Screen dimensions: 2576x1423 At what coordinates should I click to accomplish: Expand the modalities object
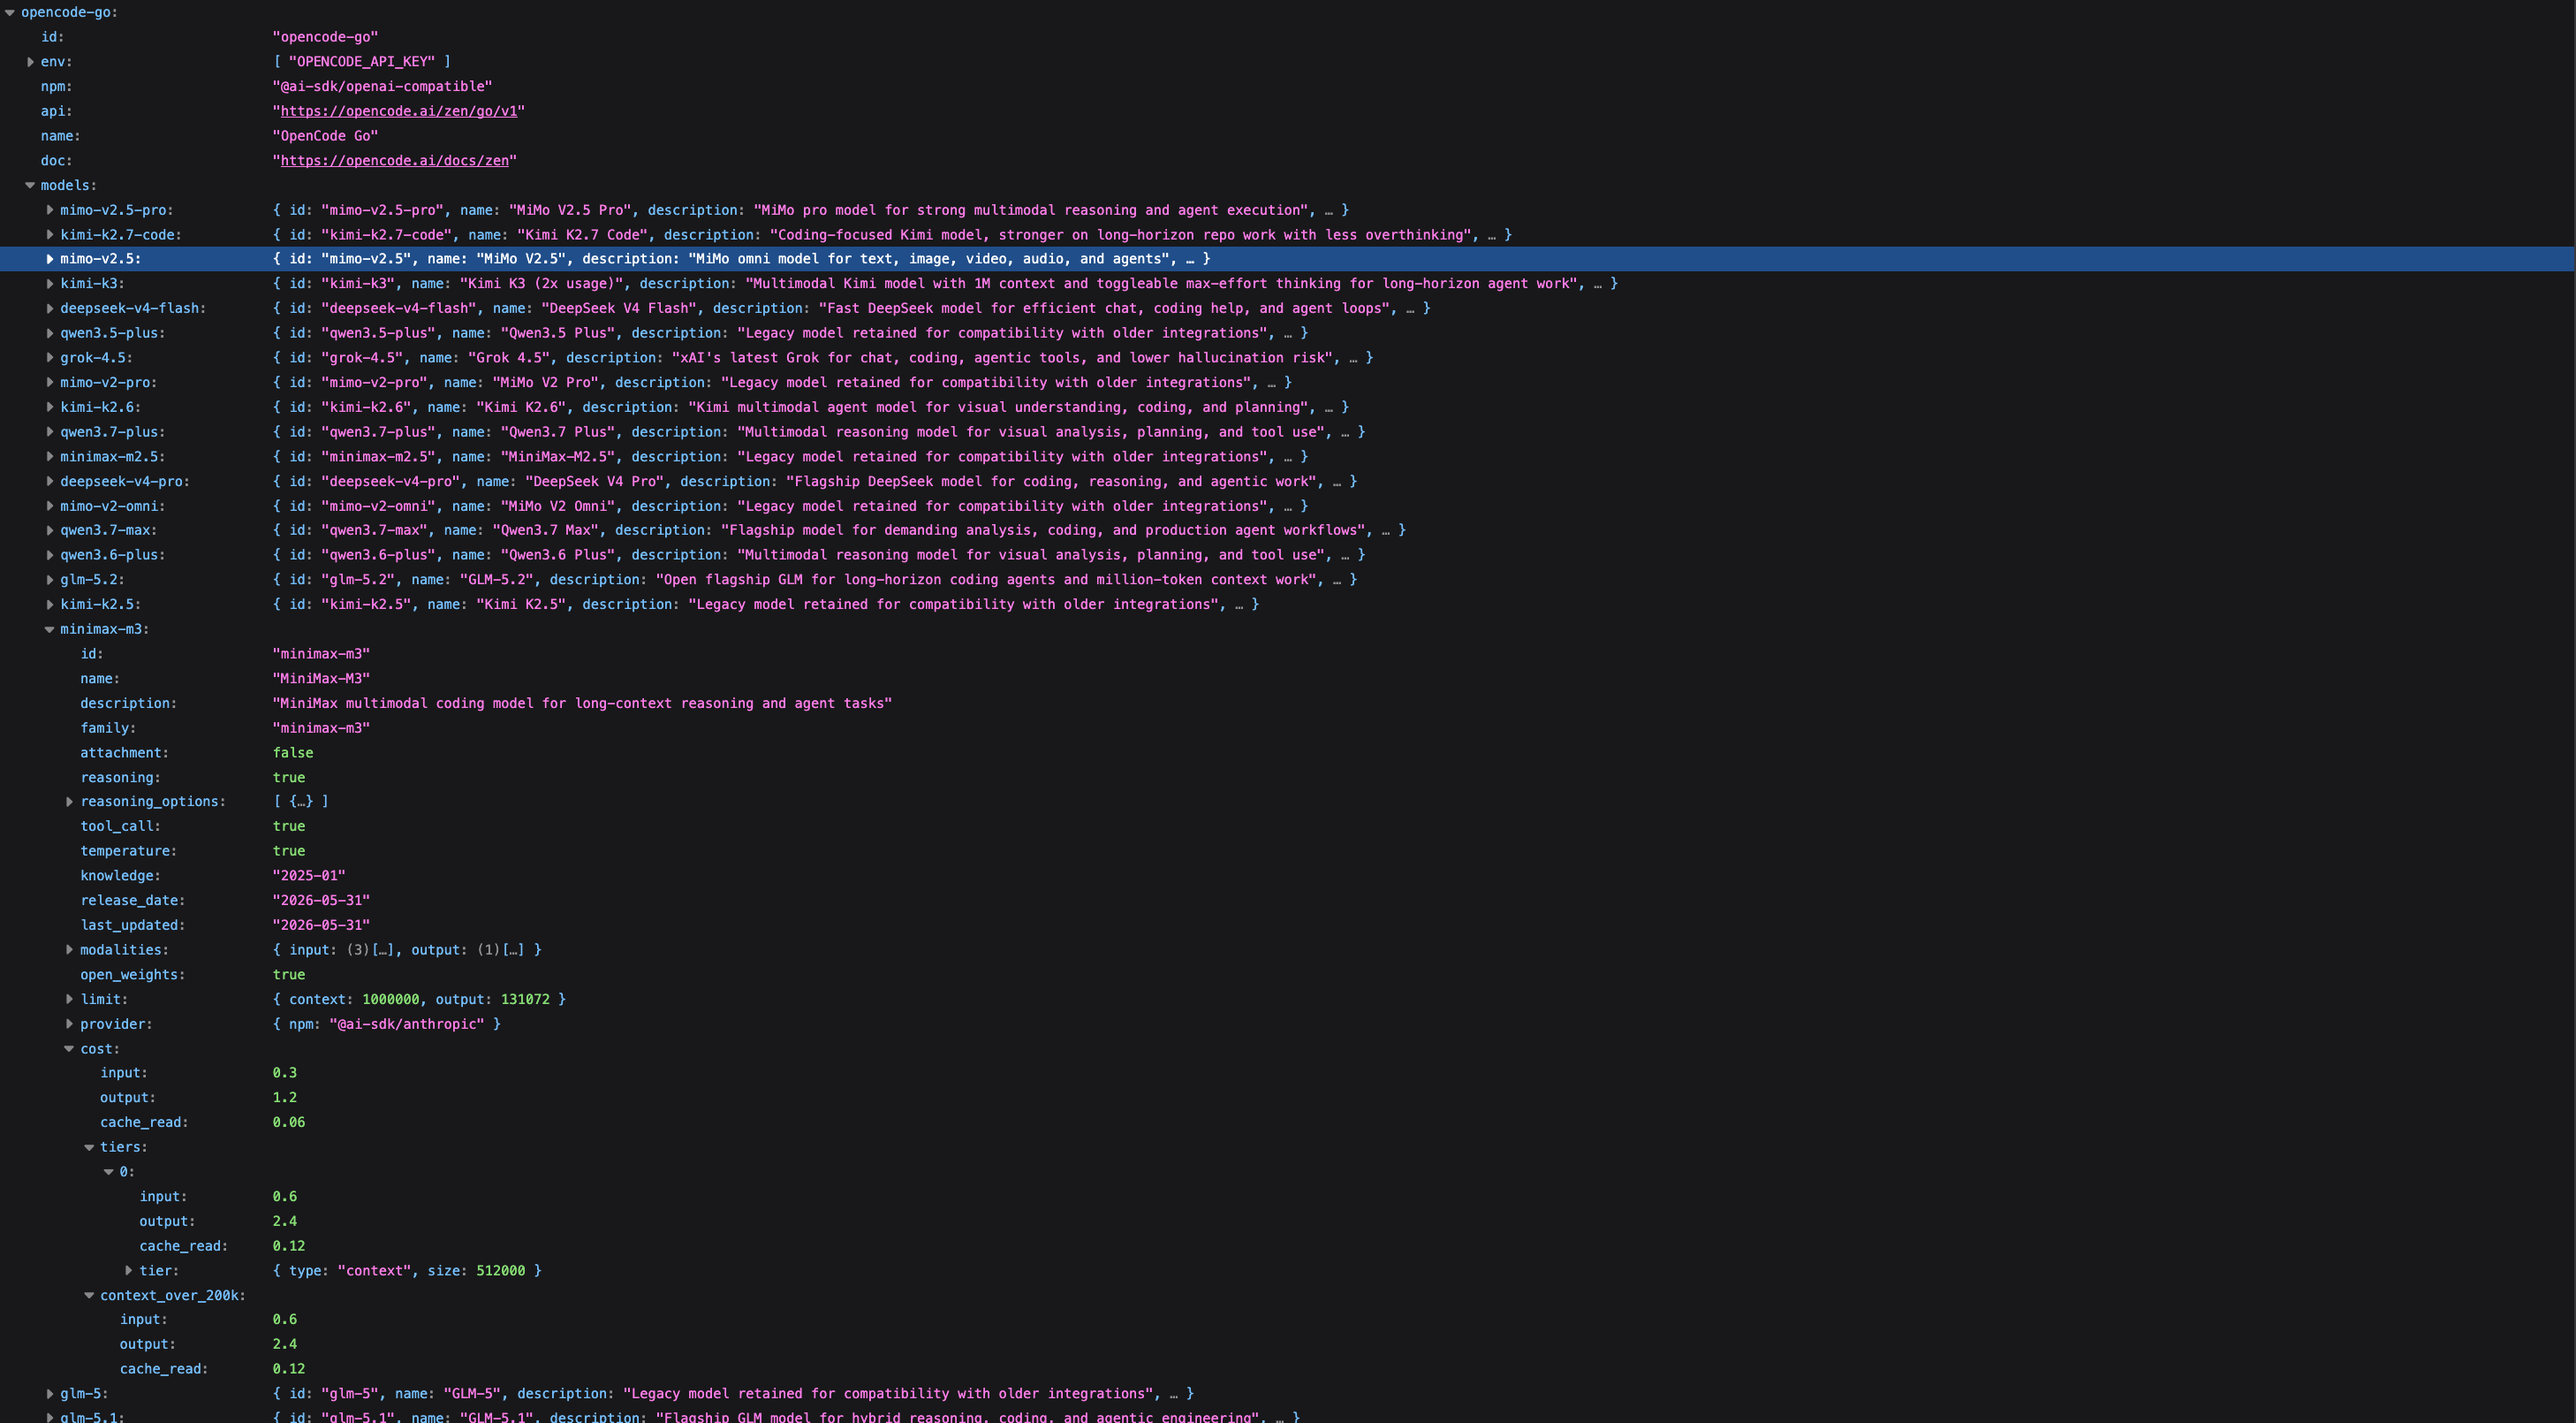[x=70, y=949]
